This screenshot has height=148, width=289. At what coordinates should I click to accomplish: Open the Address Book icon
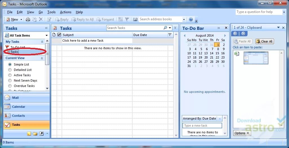point(135,19)
